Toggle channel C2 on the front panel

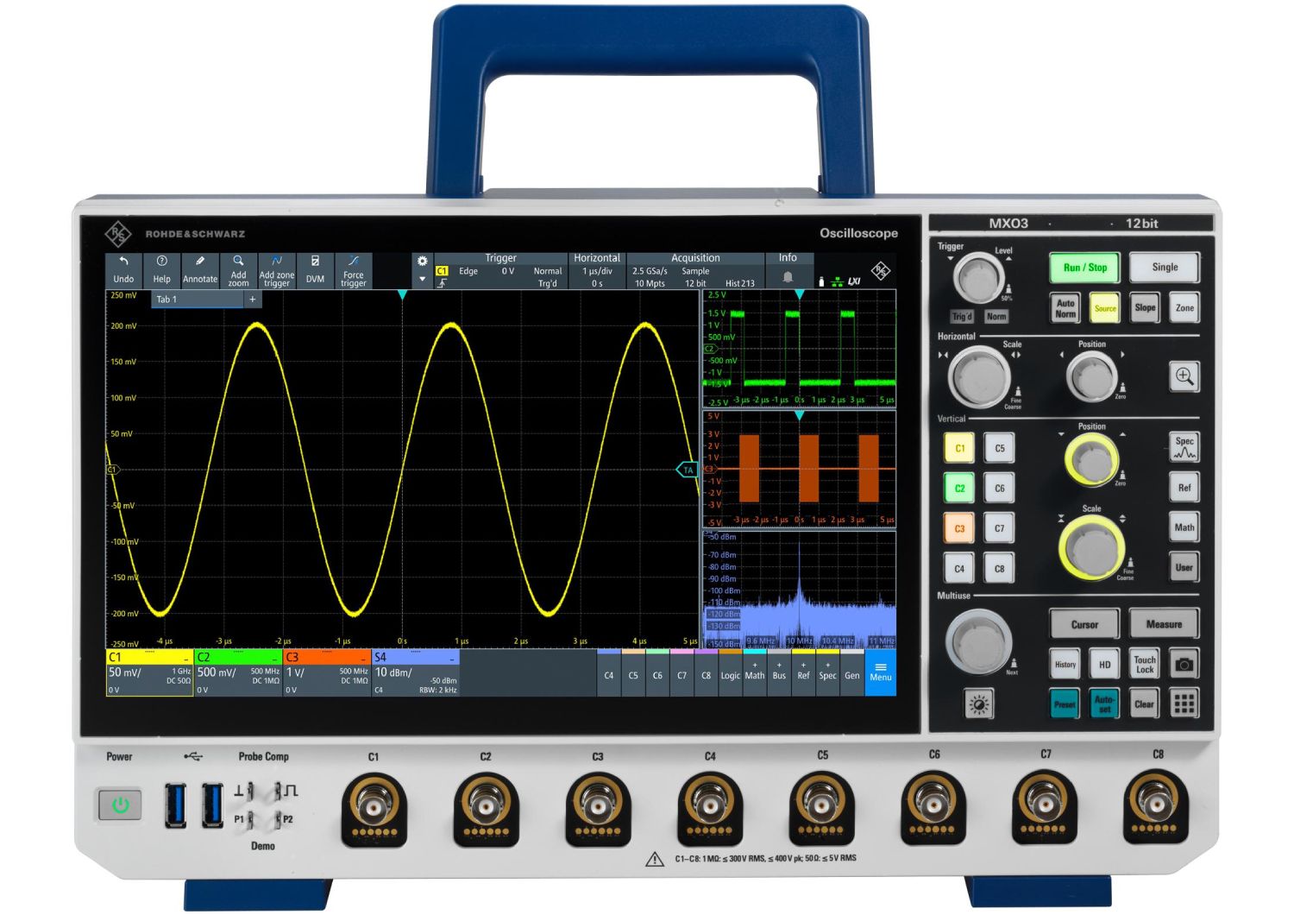point(959,488)
